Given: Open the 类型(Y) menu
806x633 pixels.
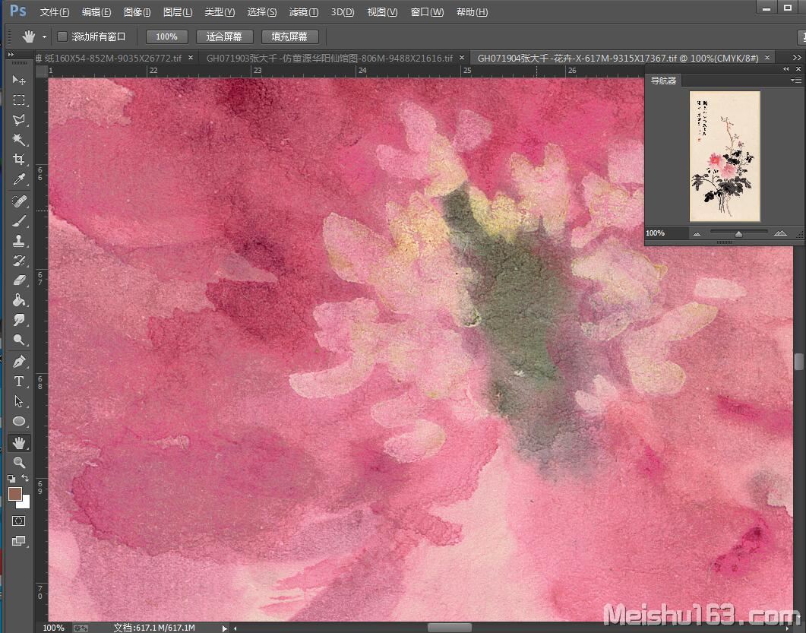Looking at the screenshot, I should tap(220, 12).
